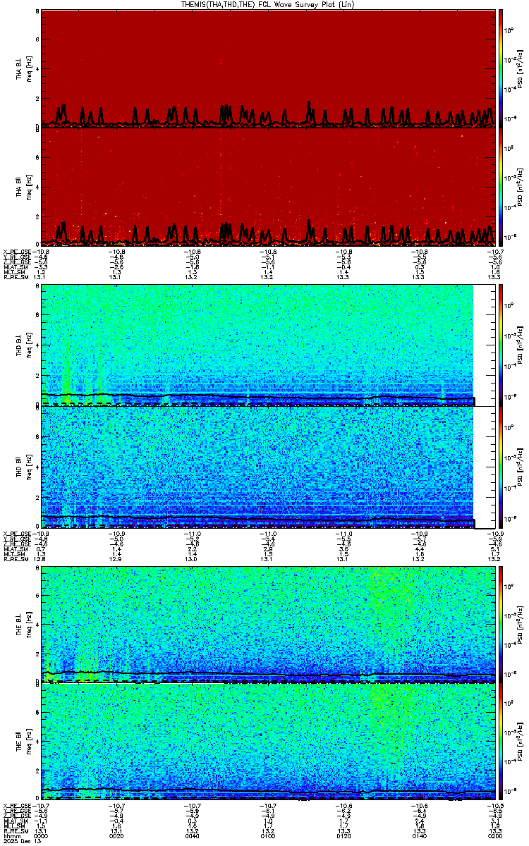Select the THD B-perpendicular spectrogram panel
Screen dimensions: 529x846
[269, 345]
